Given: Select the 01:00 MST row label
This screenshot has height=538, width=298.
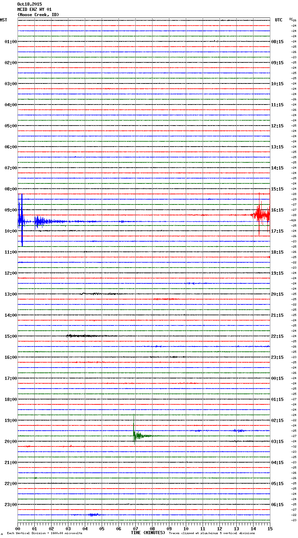Looking at the screenshot, I should click(11, 41).
